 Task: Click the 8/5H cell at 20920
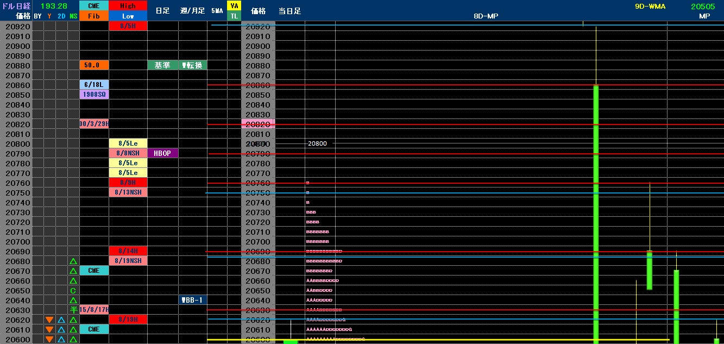point(128,26)
